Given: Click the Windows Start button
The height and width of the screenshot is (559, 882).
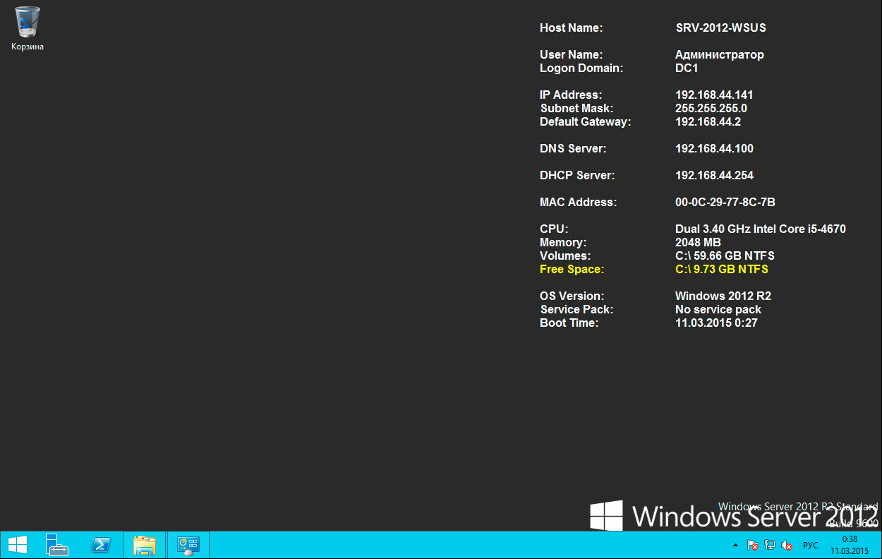Looking at the screenshot, I should tap(18, 545).
